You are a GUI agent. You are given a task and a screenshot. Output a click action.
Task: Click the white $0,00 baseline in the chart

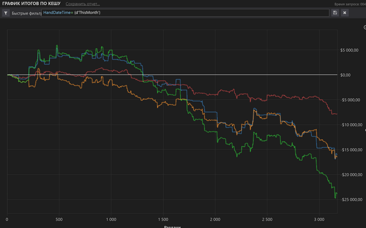pyautogui.click(x=172, y=75)
